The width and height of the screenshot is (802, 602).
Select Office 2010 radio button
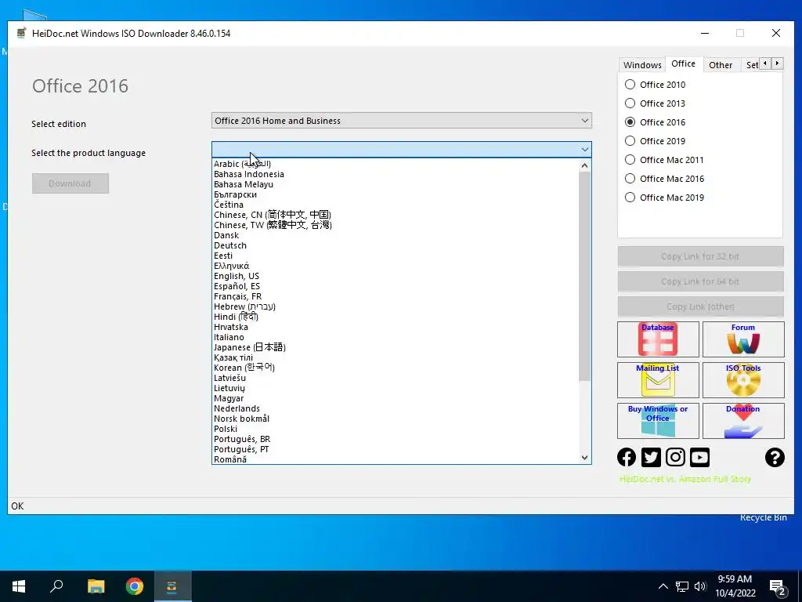click(630, 85)
